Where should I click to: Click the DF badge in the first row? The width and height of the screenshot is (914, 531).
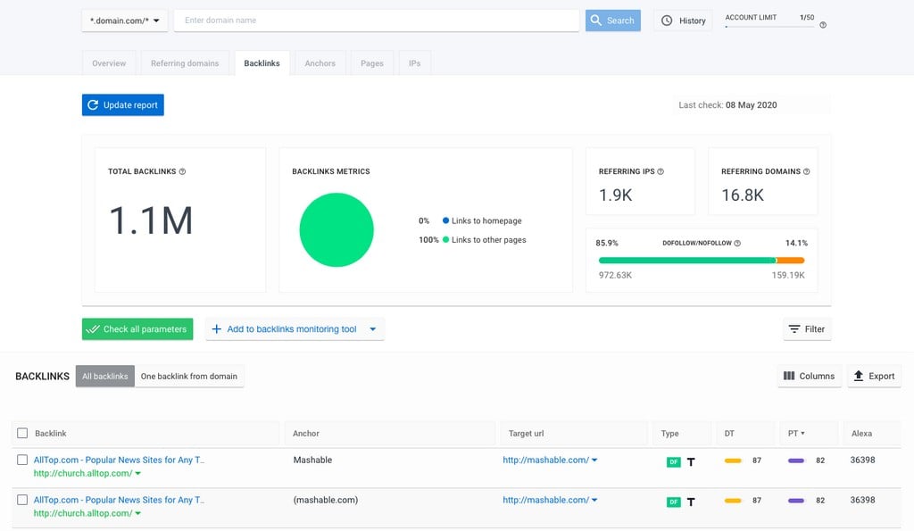point(672,461)
